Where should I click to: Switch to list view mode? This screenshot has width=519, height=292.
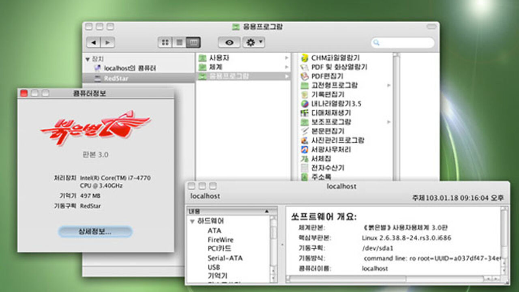coord(179,43)
